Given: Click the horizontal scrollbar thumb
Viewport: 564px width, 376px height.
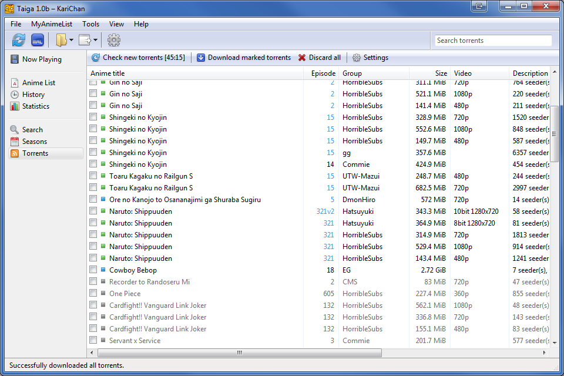Looking at the screenshot, I should 240,352.
